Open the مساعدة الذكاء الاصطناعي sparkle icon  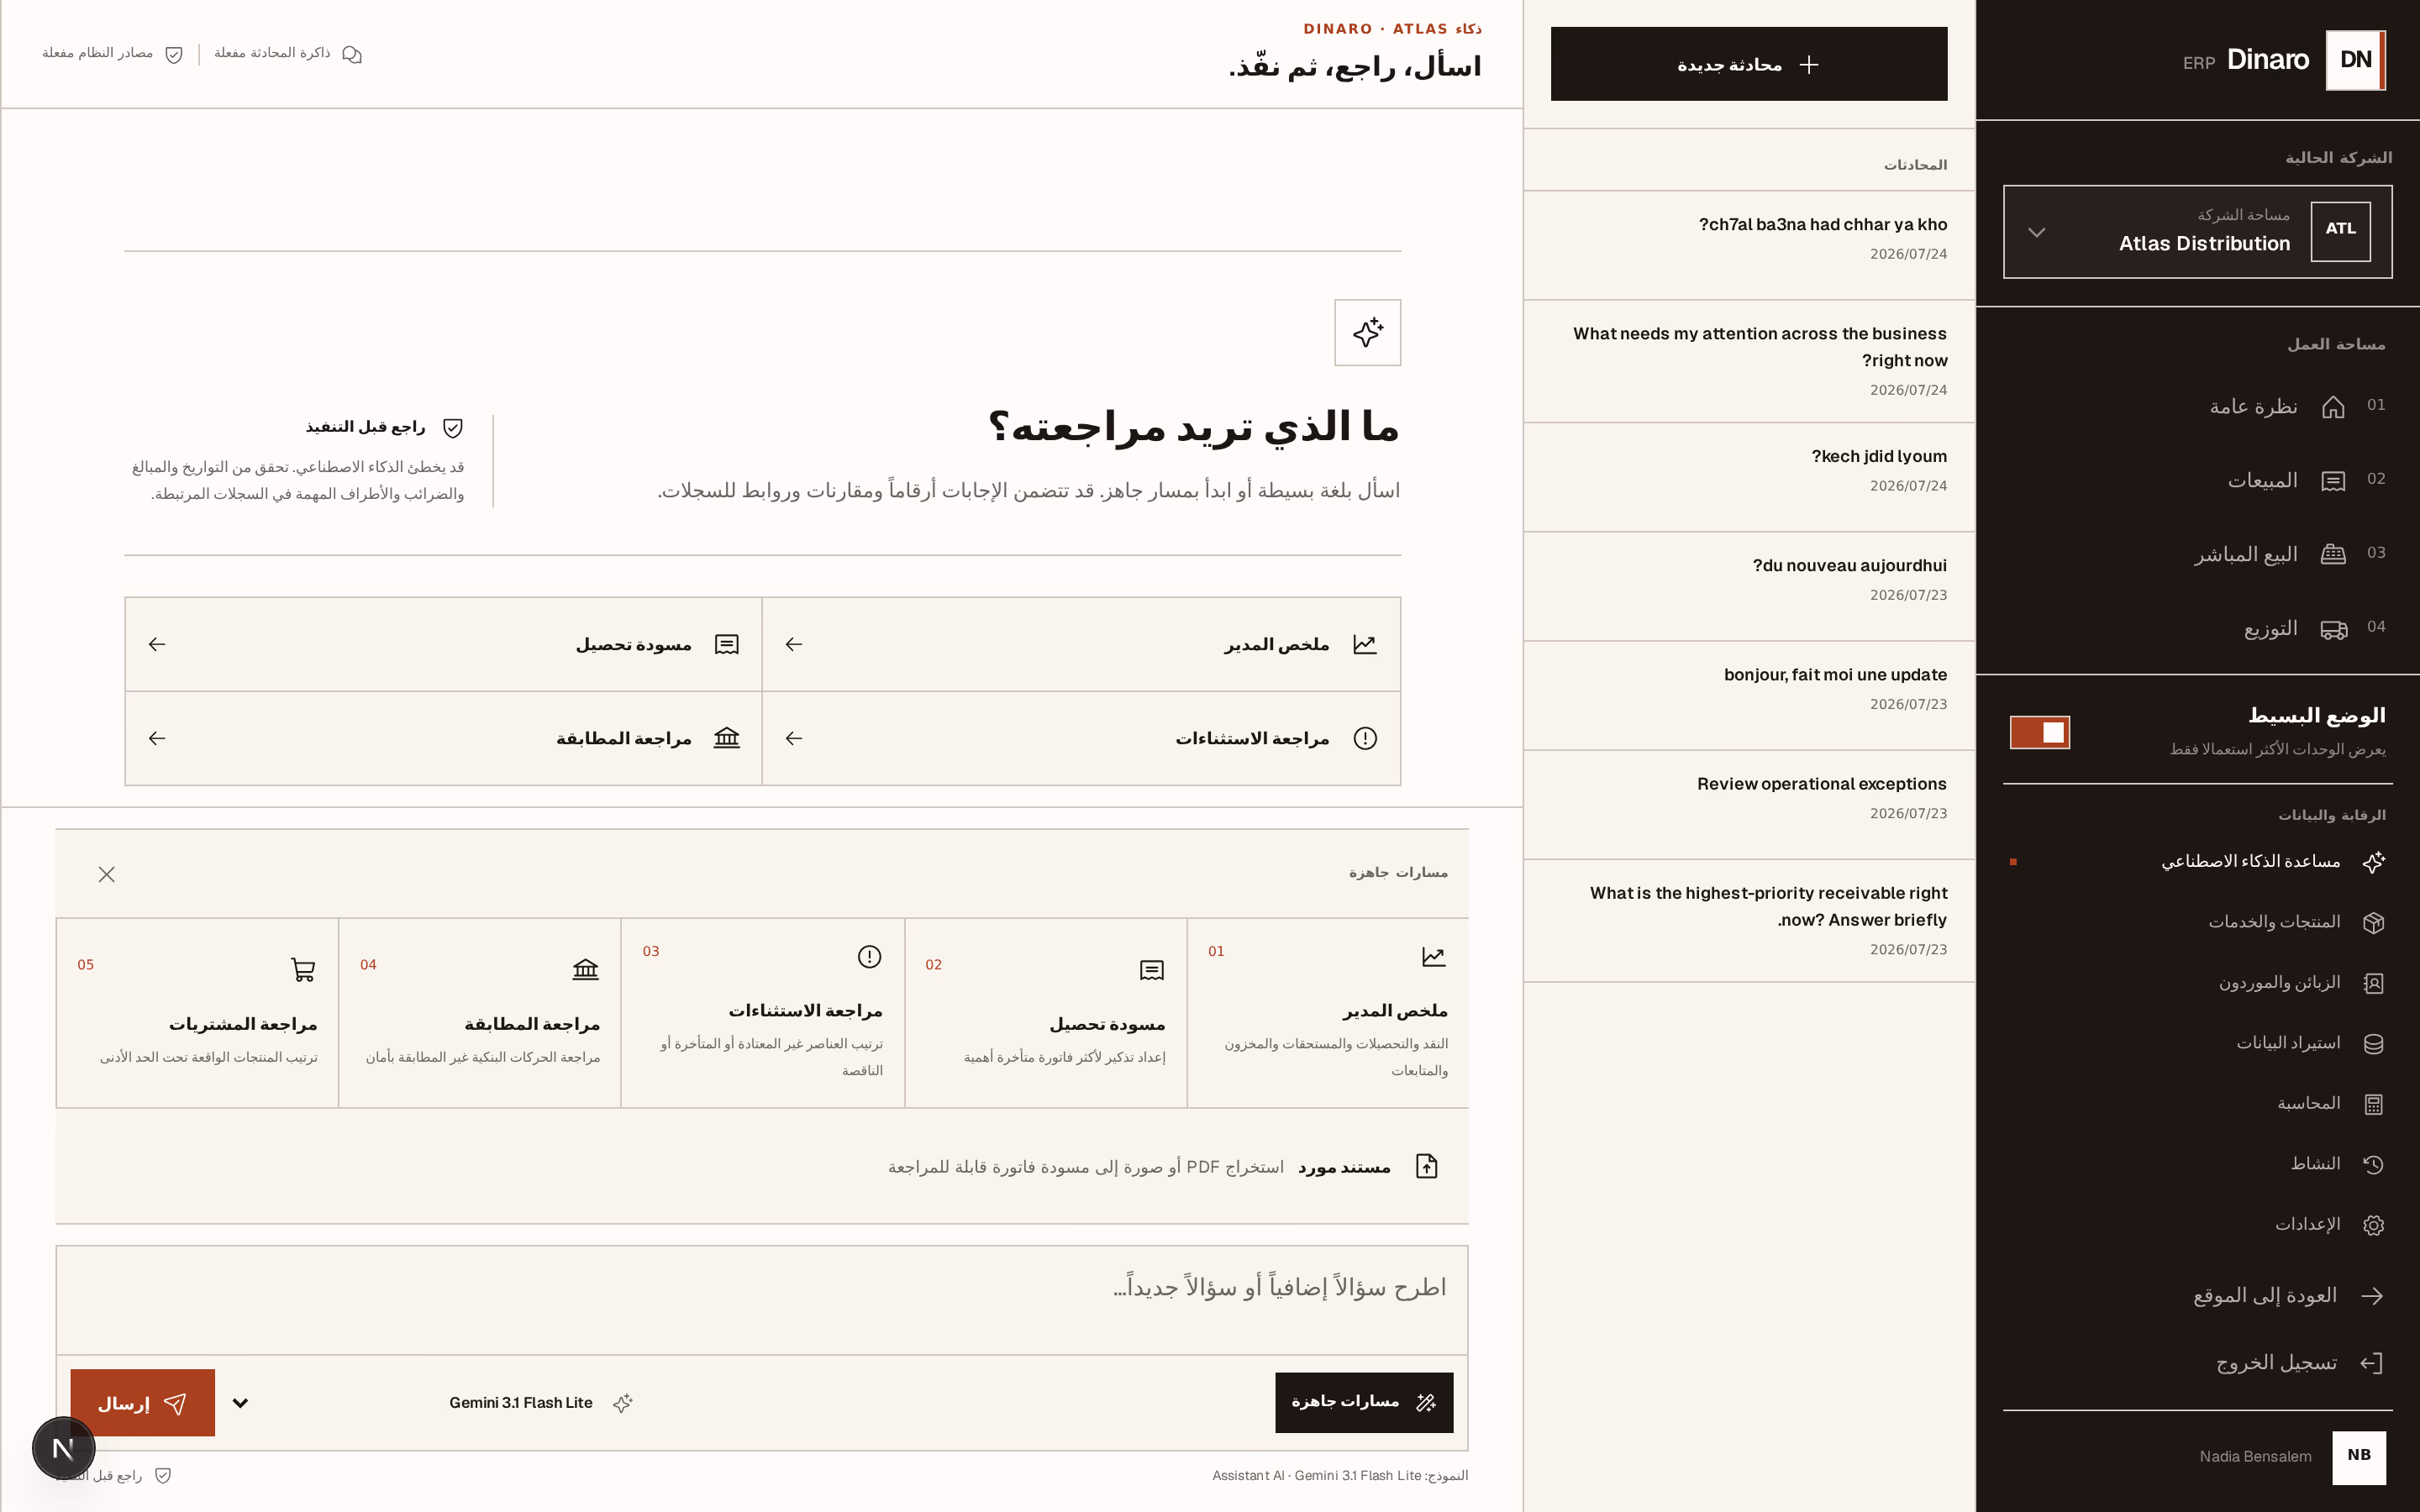[x=2373, y=862]
